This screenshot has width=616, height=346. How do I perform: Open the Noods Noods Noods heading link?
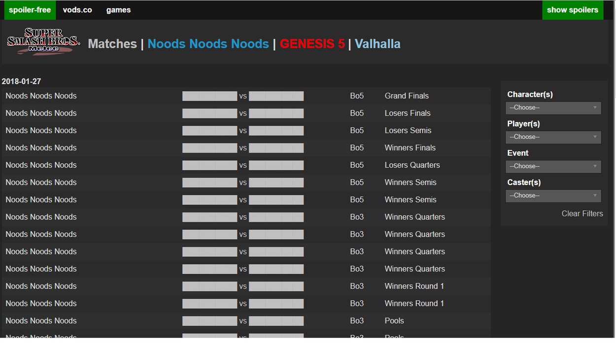208,44
